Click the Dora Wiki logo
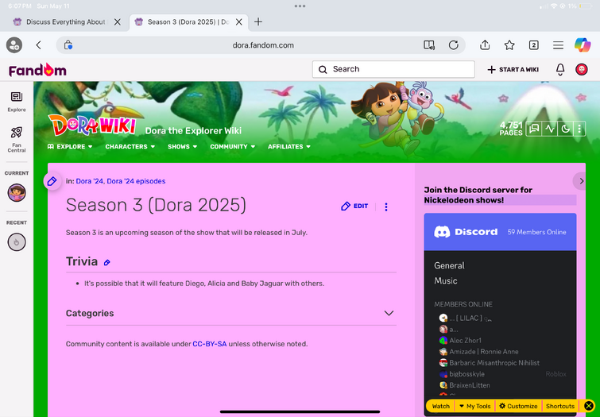600x417 pixels. [92, 125]
